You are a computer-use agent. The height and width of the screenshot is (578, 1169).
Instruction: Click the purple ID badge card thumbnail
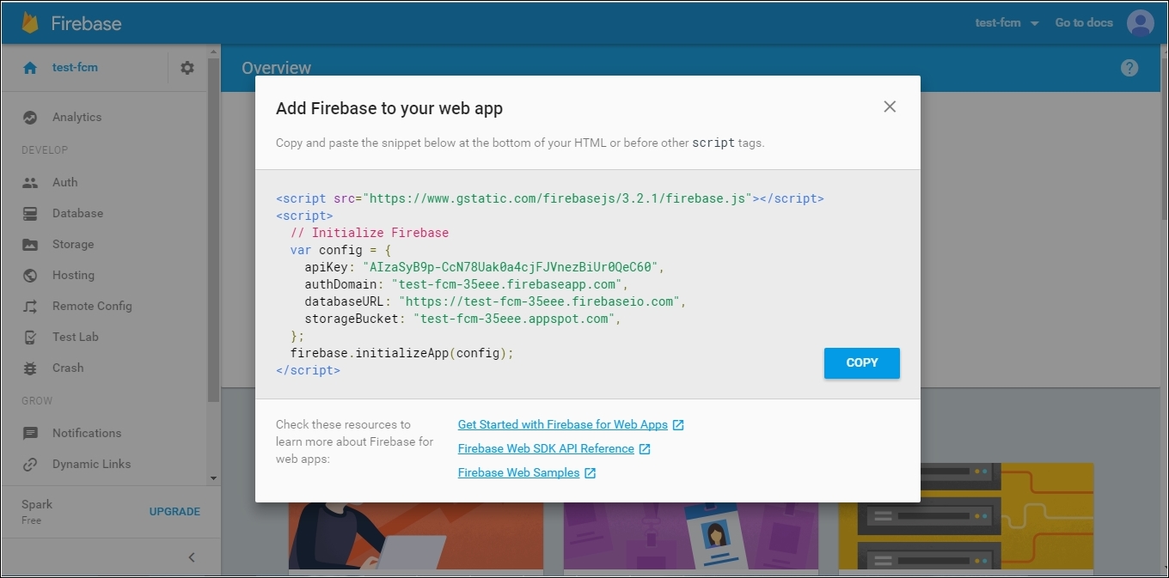[x=691, y=538]
